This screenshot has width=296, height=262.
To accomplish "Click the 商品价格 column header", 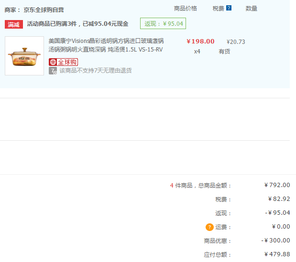I will tap(185, 9).
